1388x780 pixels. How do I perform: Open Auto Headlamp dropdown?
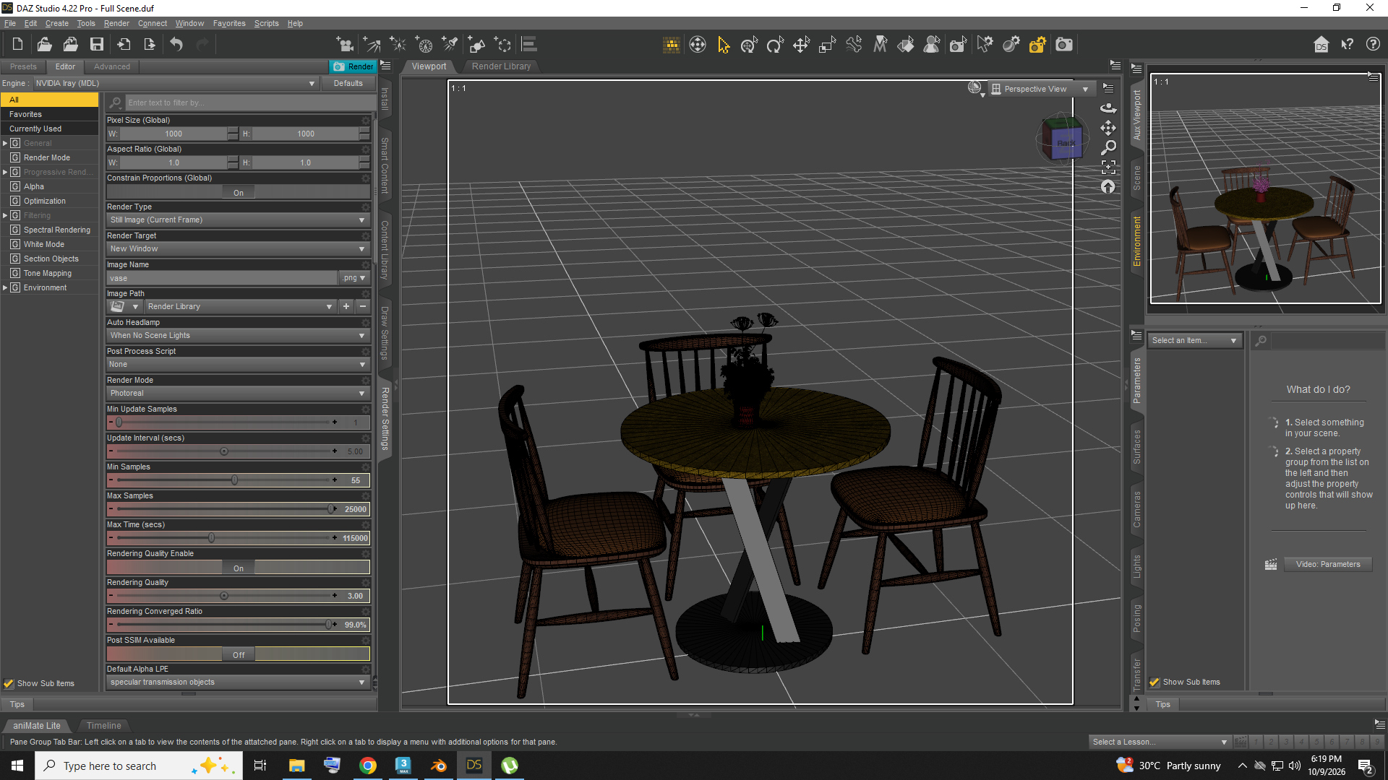(238, 336)
